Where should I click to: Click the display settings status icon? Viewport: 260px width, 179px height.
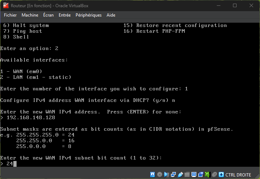[x=194, y=175]
